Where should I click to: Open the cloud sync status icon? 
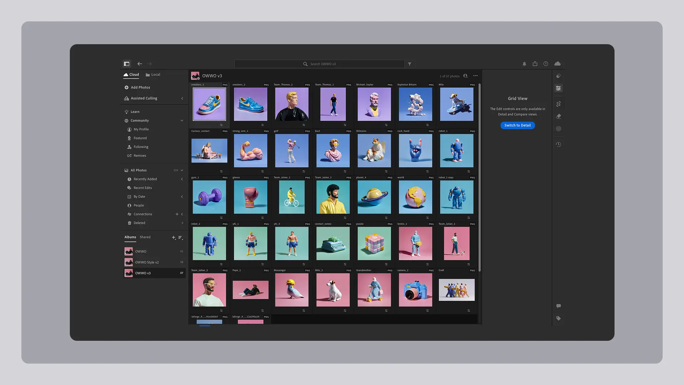(x=557, y=64)
